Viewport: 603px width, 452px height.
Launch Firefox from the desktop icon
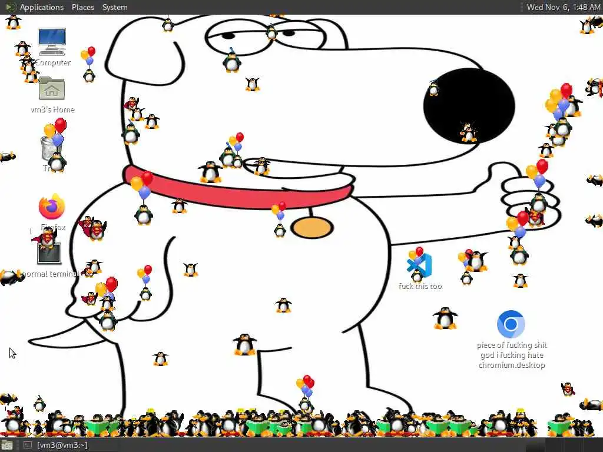(x=52, y=207)
